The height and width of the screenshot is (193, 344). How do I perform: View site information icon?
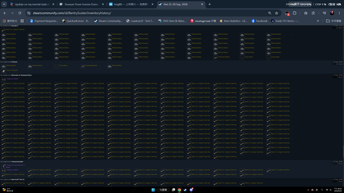coord(28,13)
